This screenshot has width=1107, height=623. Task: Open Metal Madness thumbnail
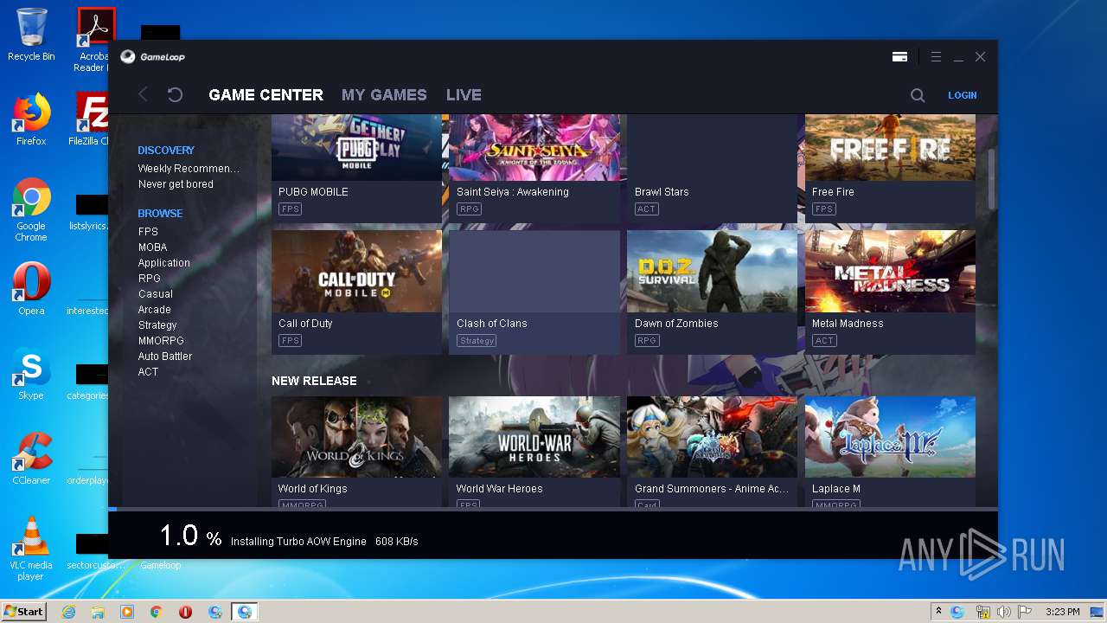[890, 271]
